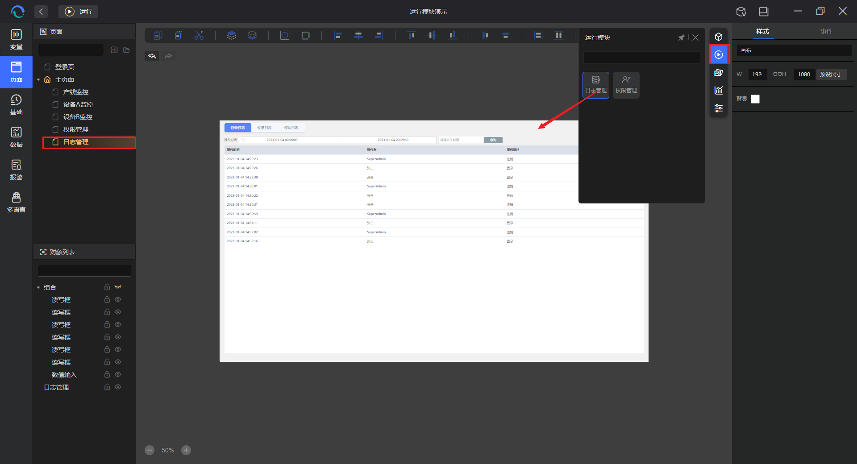Viewport: 857px width, 464px height.
Task: Switch to the 事件 tab
Action: point(826,31)
